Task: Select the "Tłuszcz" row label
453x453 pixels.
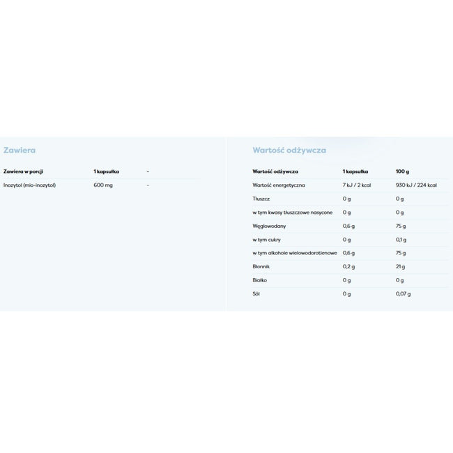Action: coord(261,199)
